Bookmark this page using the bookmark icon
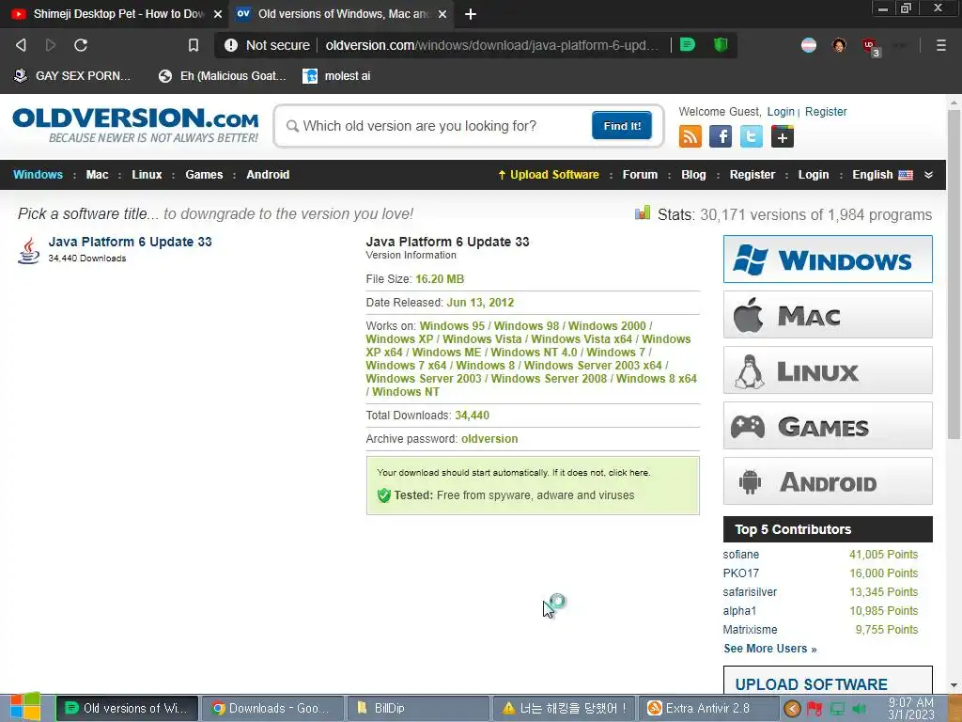Screen dimensions: 962x722 pyautogui.click(x=194, y=45)
